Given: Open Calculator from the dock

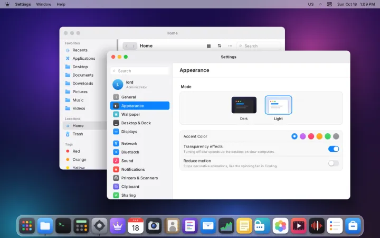Looking at the screenshot, I should pos(81,226).
